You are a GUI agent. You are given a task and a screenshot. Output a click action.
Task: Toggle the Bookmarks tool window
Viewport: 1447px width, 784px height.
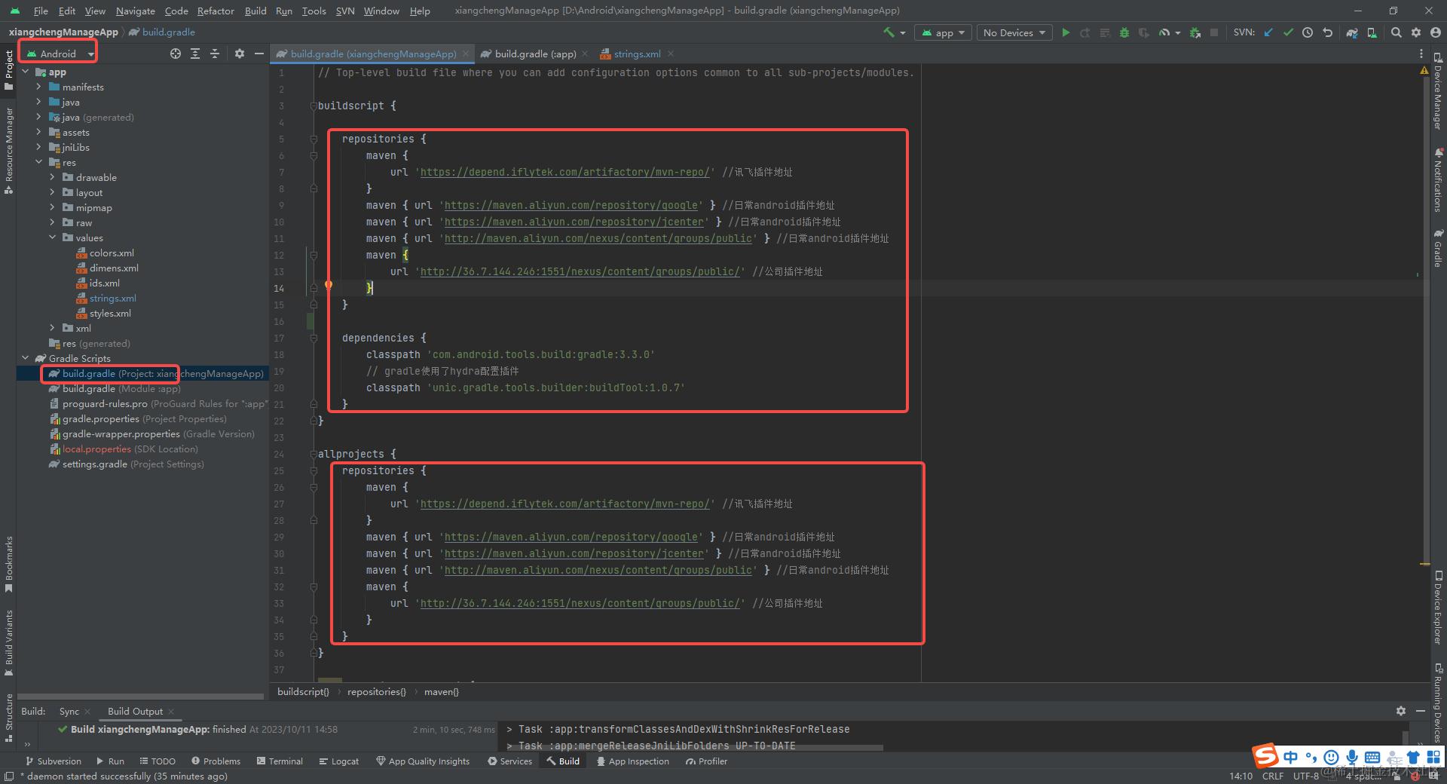tap(8, 563)
